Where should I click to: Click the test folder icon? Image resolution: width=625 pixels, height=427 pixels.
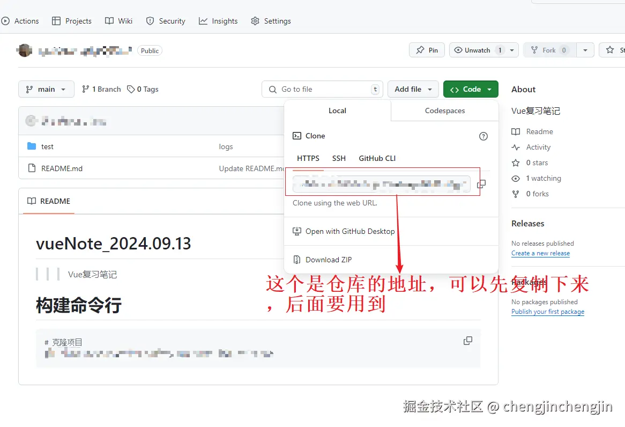(32, 146)
